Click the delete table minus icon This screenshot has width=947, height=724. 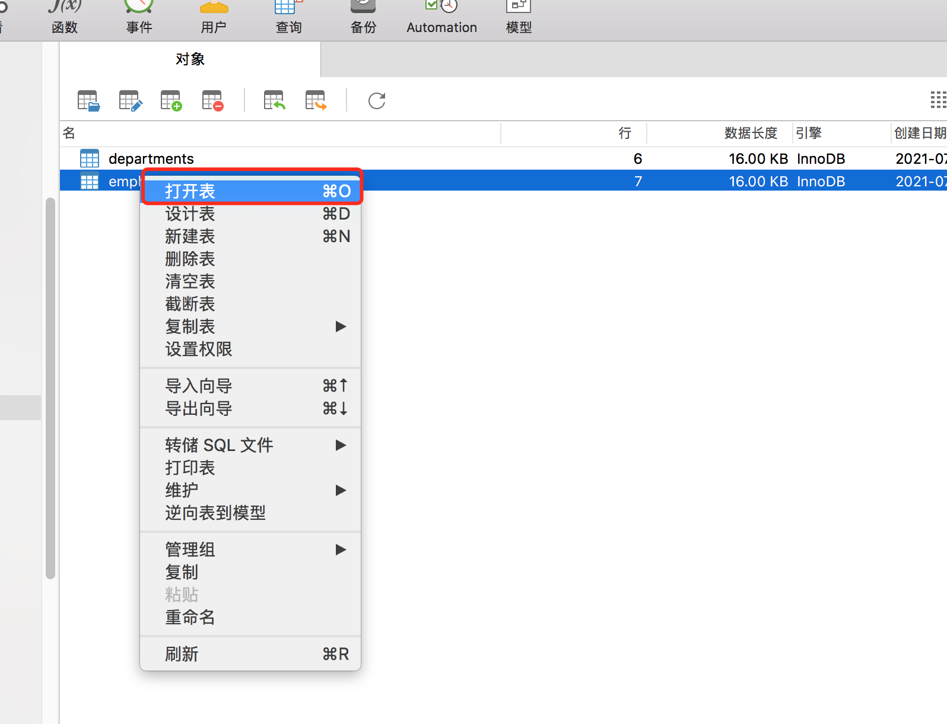tap(212, 100)
